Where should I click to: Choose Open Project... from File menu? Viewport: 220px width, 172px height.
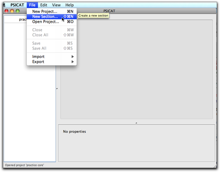[52, 22]
